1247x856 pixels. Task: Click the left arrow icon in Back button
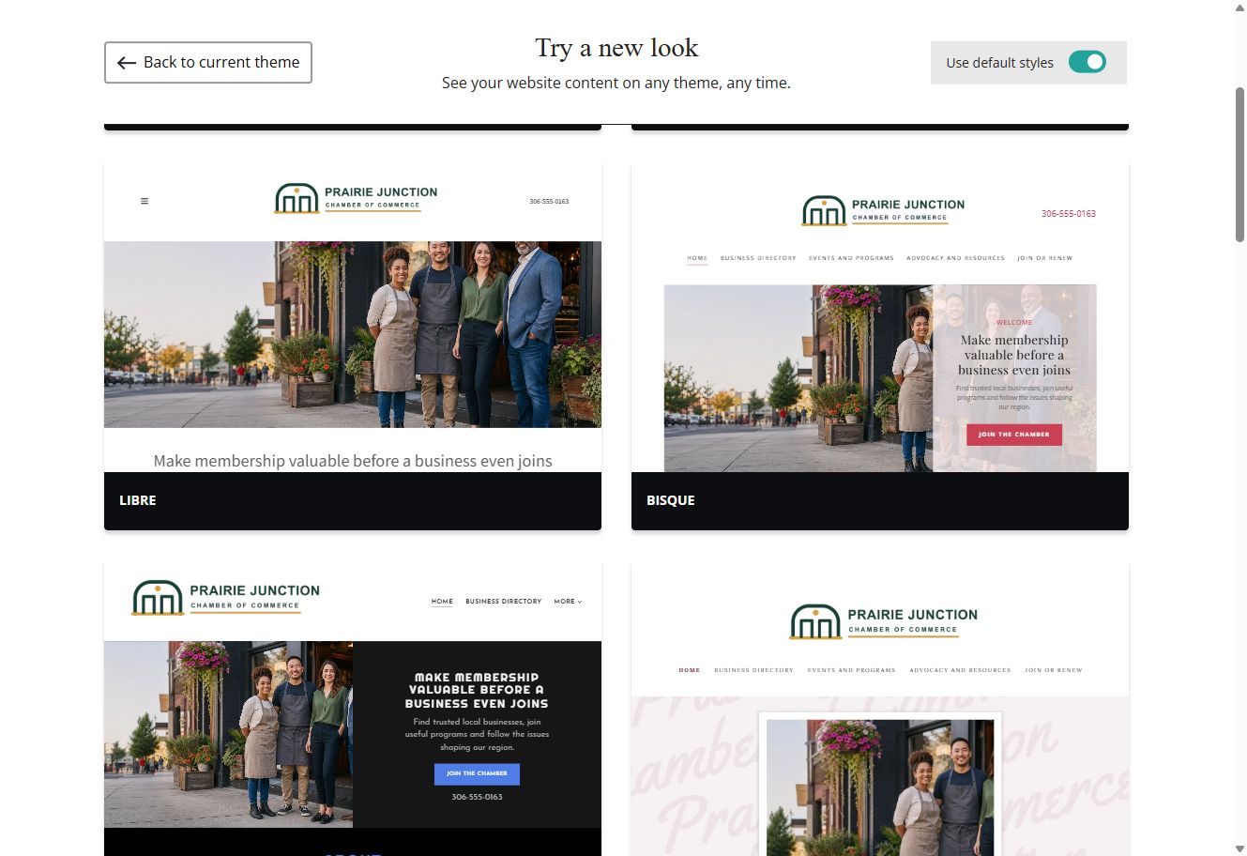tap(127, 63)
